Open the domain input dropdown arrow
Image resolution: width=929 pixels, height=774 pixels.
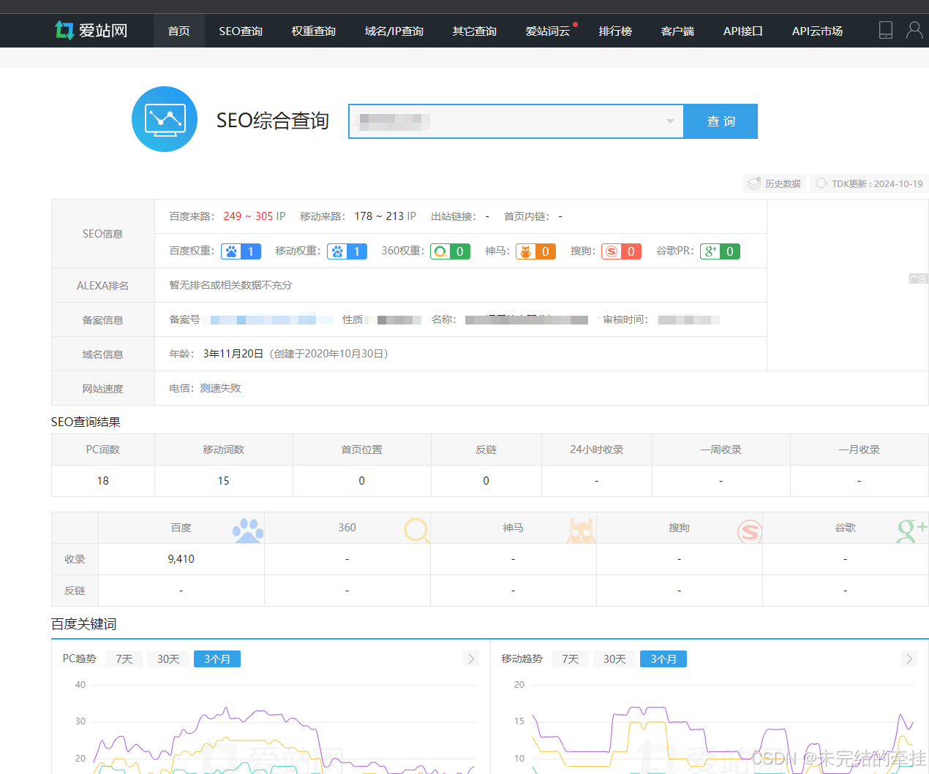point(670,121)
